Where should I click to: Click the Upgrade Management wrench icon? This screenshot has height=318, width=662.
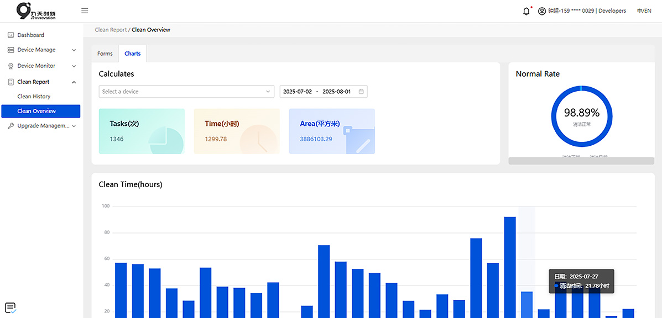[x=11, y=126]
